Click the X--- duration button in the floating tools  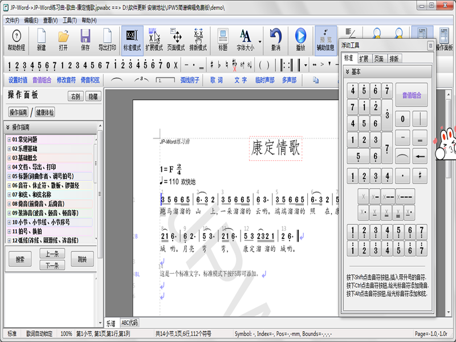point(405,197)
